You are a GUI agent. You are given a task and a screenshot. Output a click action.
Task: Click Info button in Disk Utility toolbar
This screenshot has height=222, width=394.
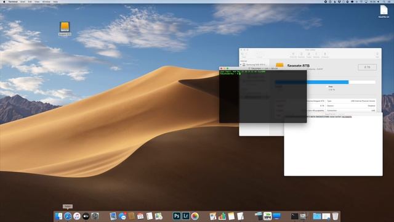377,55
